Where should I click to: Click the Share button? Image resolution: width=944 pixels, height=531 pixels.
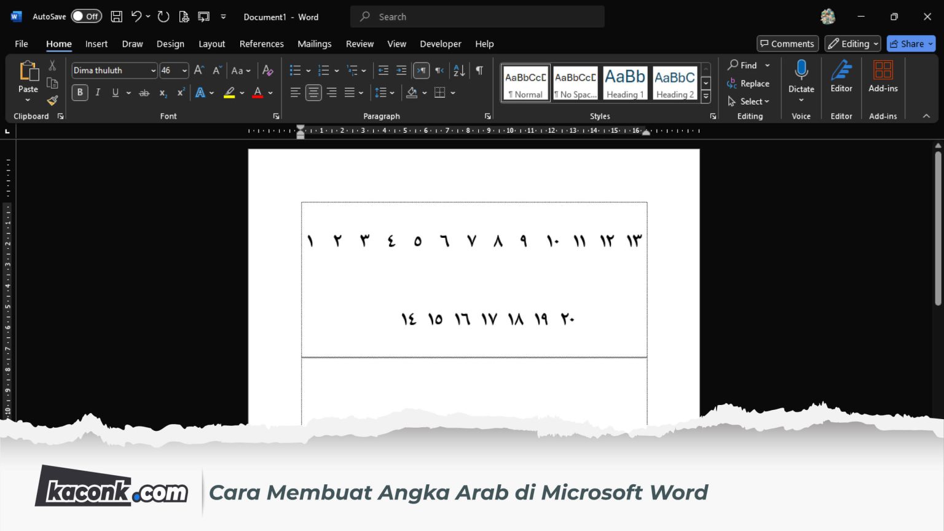tap(911, 44)
